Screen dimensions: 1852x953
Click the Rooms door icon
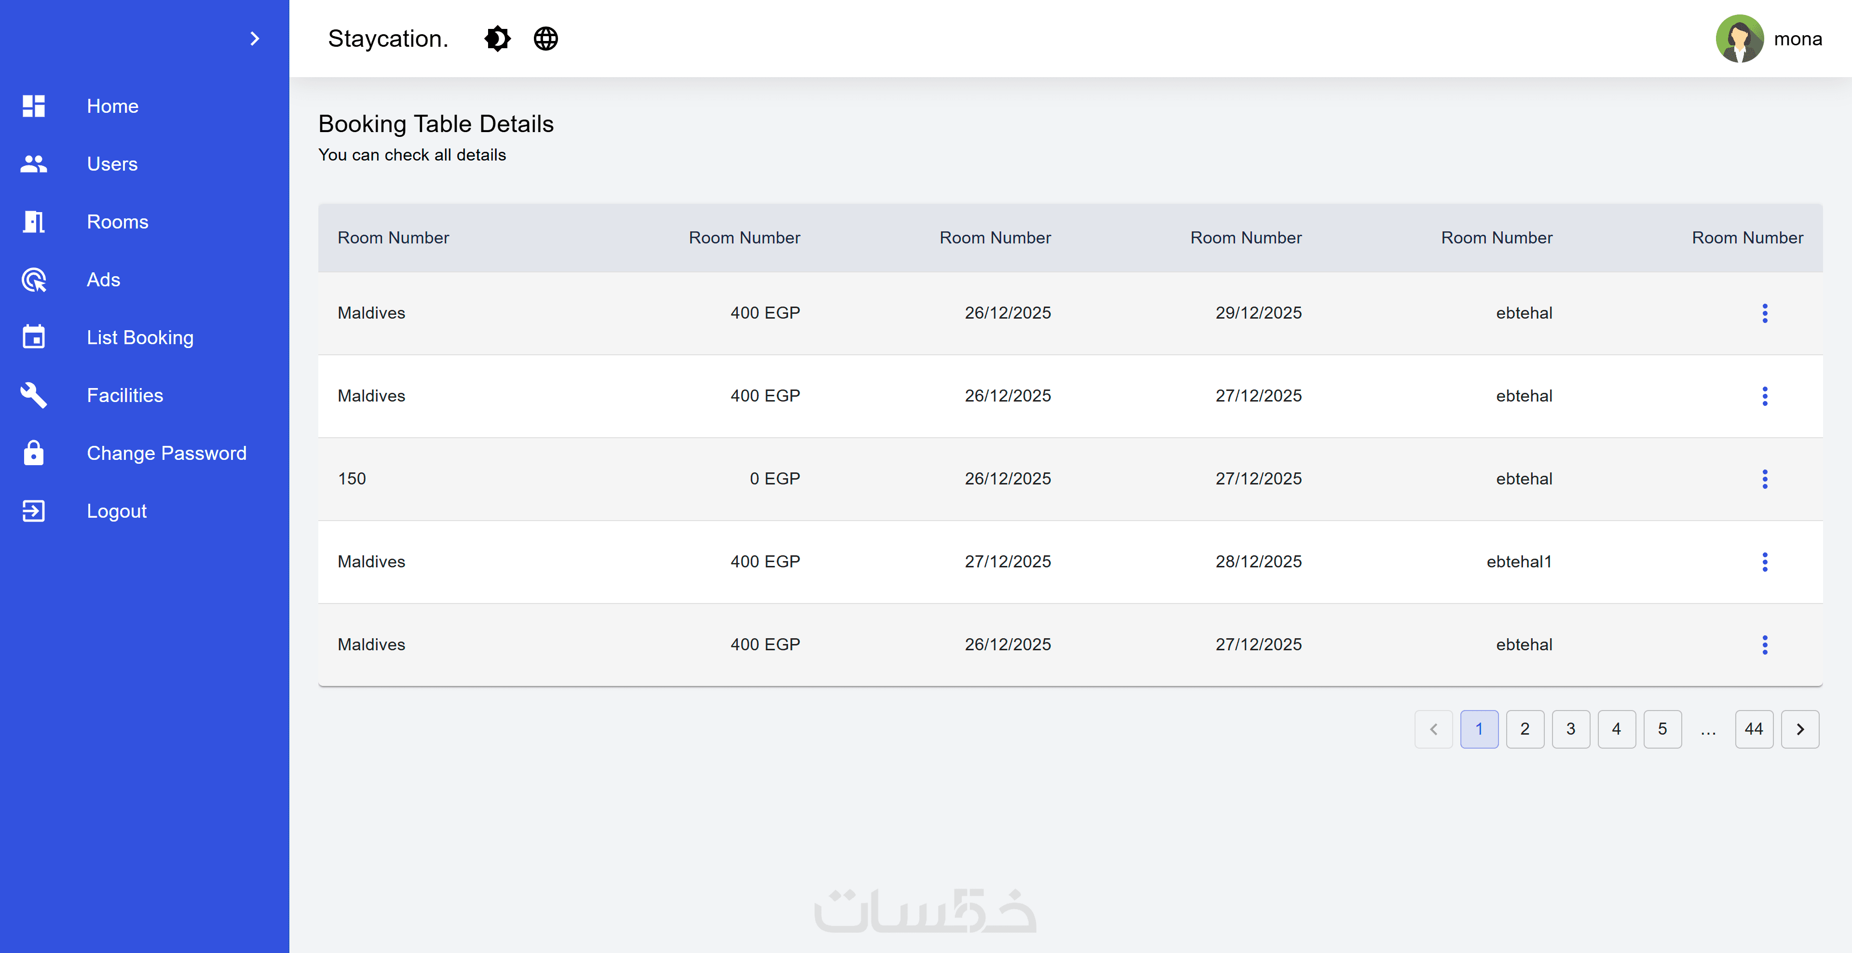click(33, 222)
